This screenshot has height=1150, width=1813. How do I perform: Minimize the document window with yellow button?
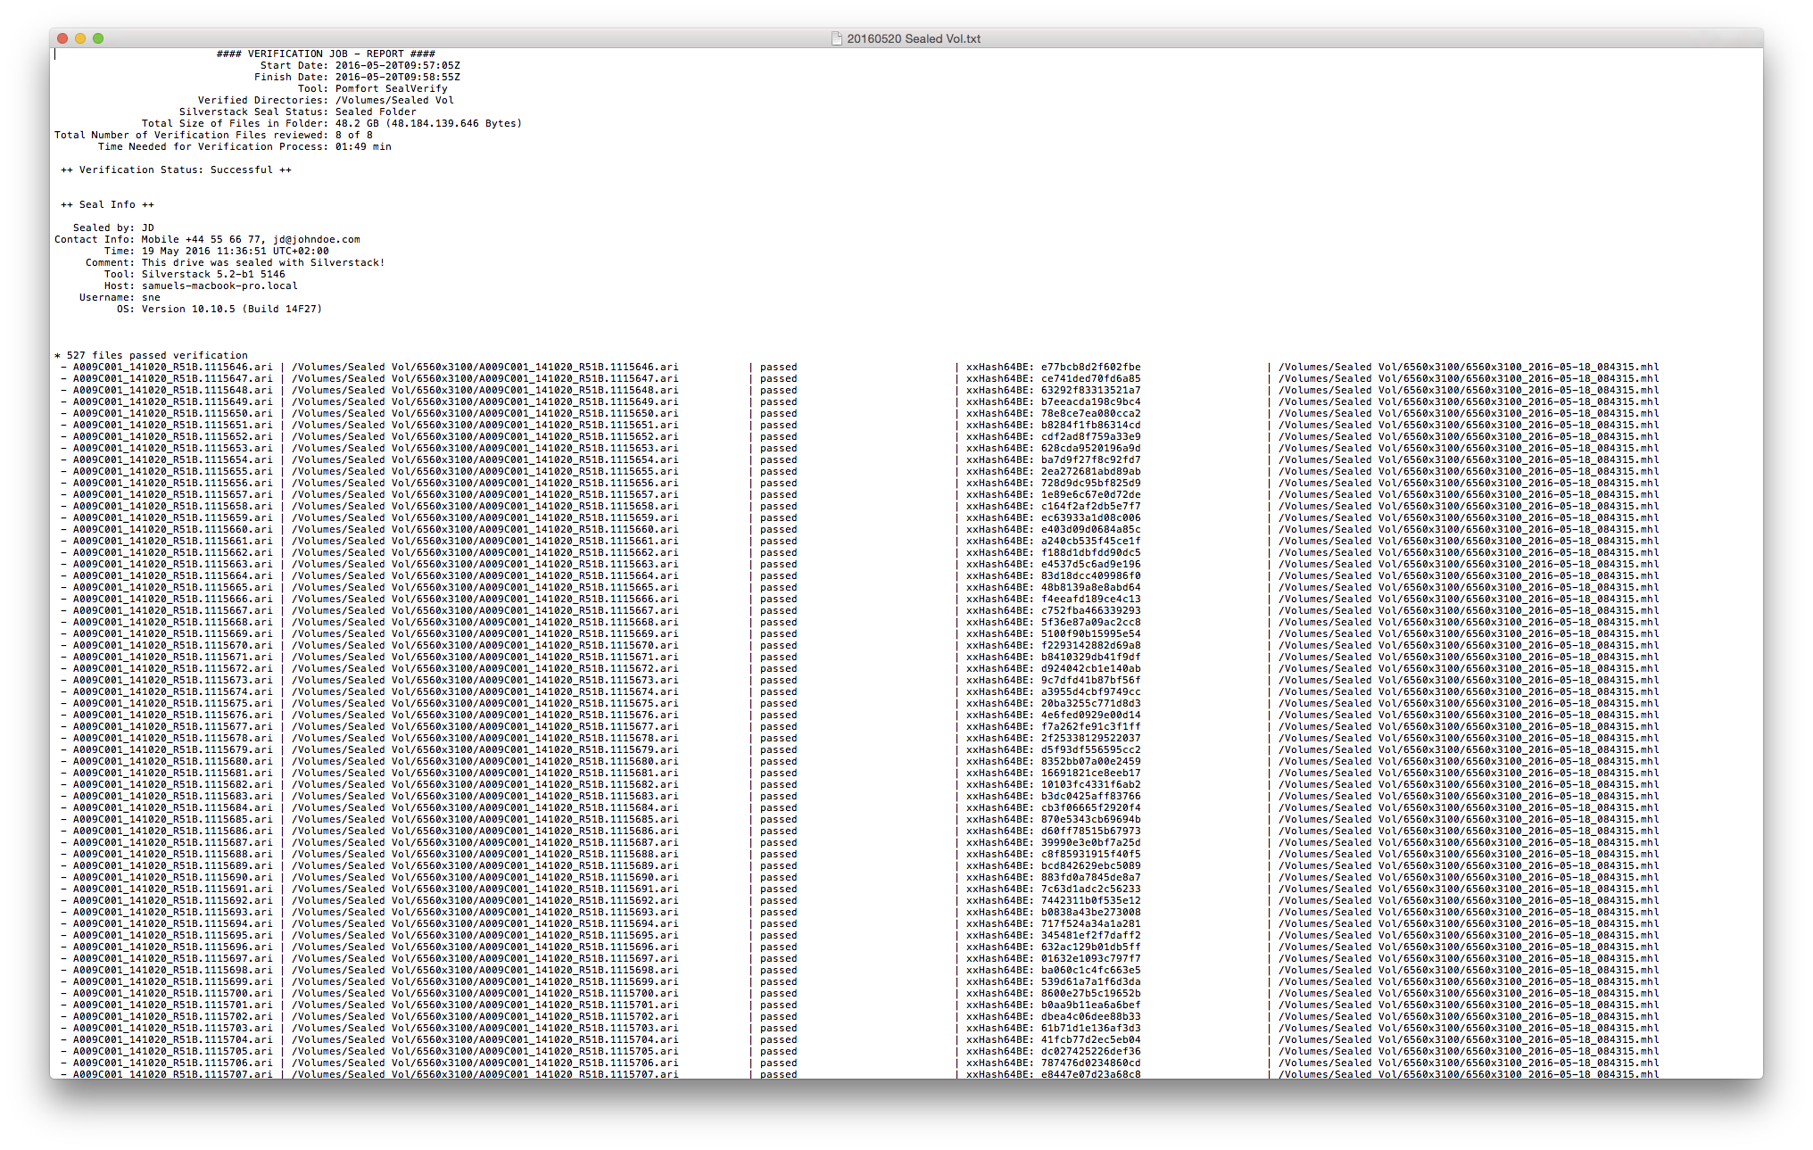pos(80,38)
